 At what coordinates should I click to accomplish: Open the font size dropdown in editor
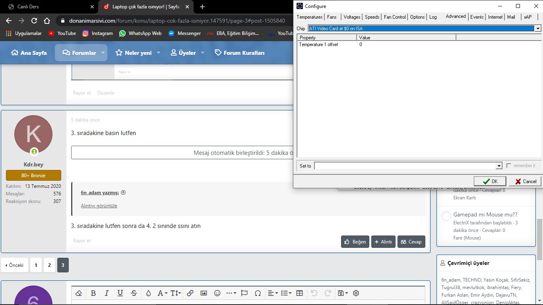click(175, 293)
